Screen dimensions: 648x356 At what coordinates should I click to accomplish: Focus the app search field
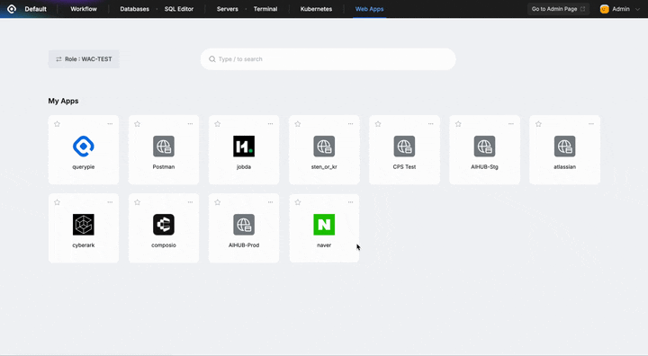pos(328,59)
